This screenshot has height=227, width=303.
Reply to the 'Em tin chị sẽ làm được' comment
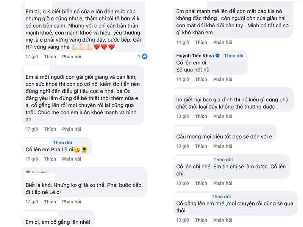tap(223, 183)
